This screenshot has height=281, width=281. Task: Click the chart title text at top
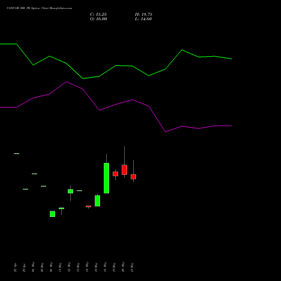[39, 8]
